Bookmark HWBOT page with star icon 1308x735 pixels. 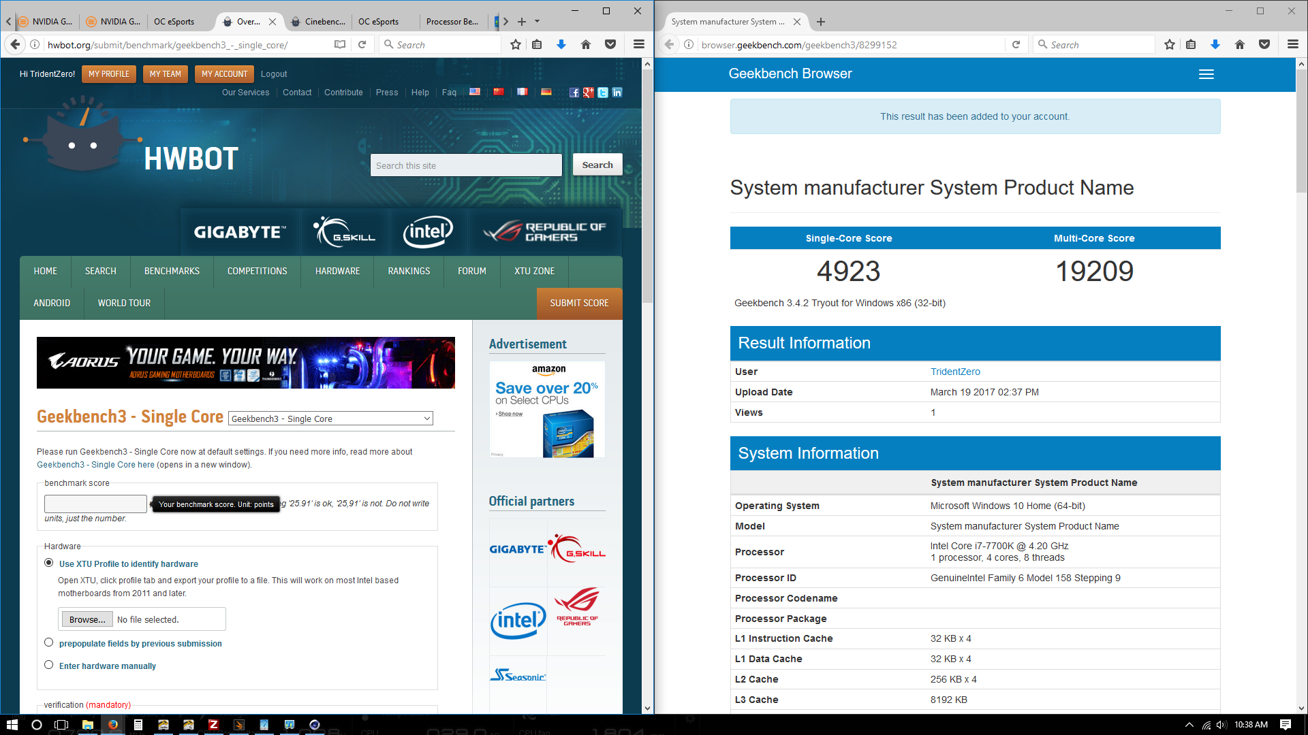516,44
